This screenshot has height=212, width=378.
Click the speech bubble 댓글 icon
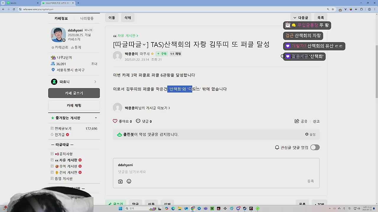(x=138, y=121)
